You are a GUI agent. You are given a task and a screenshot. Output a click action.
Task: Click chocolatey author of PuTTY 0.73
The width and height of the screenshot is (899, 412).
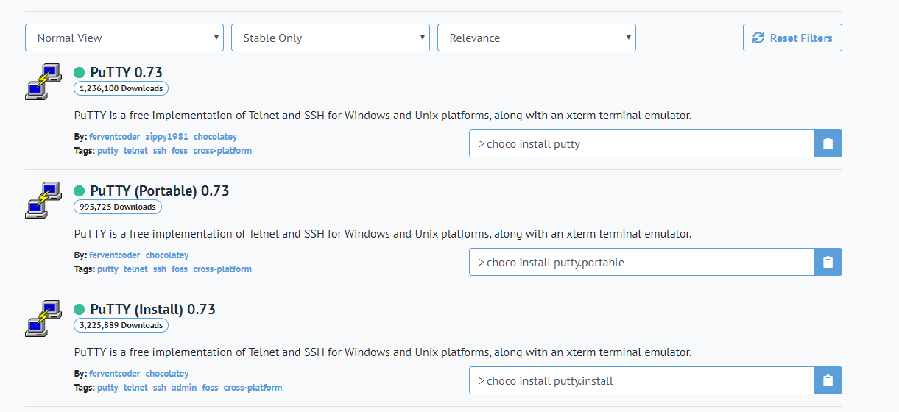coord(216,137)
